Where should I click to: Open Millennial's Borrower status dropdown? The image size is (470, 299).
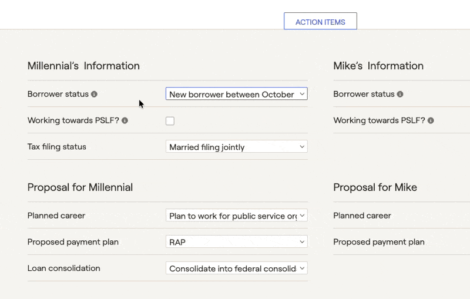click(237, 94)
